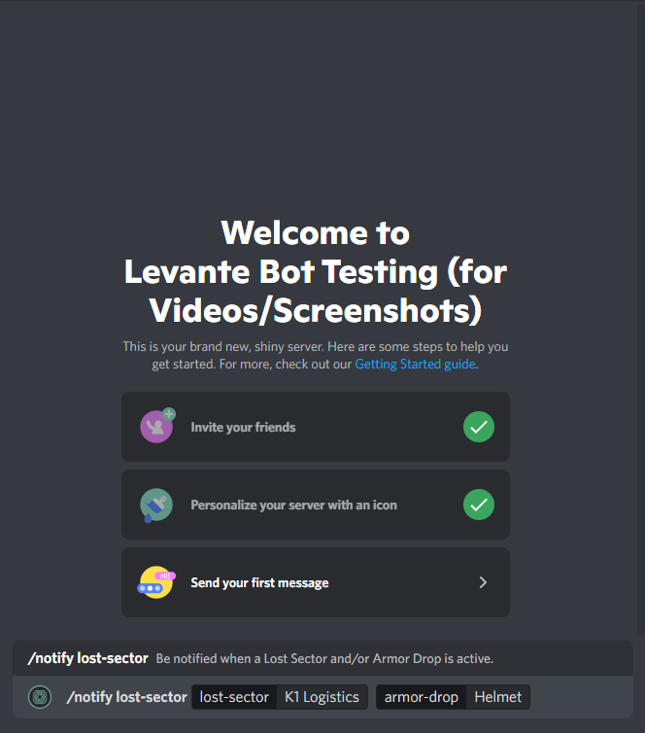Screen dimensions: 645x733
Task: Click the yellow Hi message icon
Action: (156, 582)
